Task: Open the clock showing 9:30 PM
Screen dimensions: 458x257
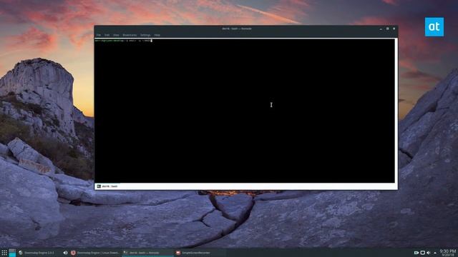Action: pyautogui.click(x=448, y=253)
